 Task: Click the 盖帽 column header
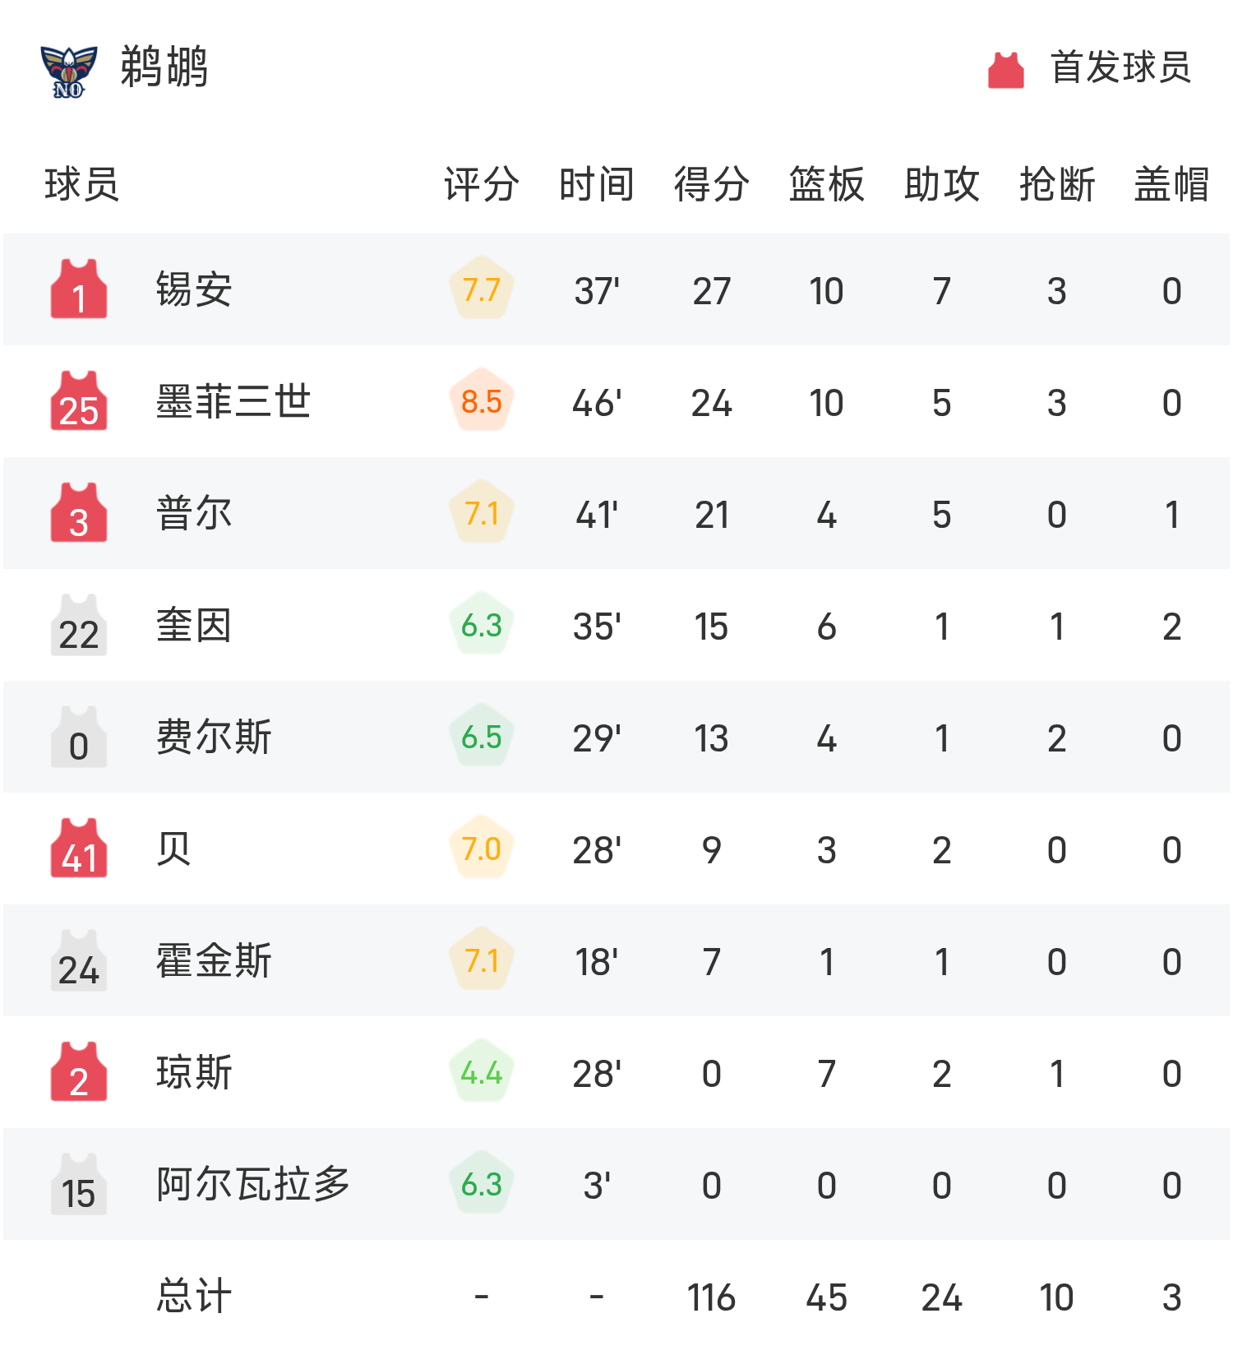1171,184
